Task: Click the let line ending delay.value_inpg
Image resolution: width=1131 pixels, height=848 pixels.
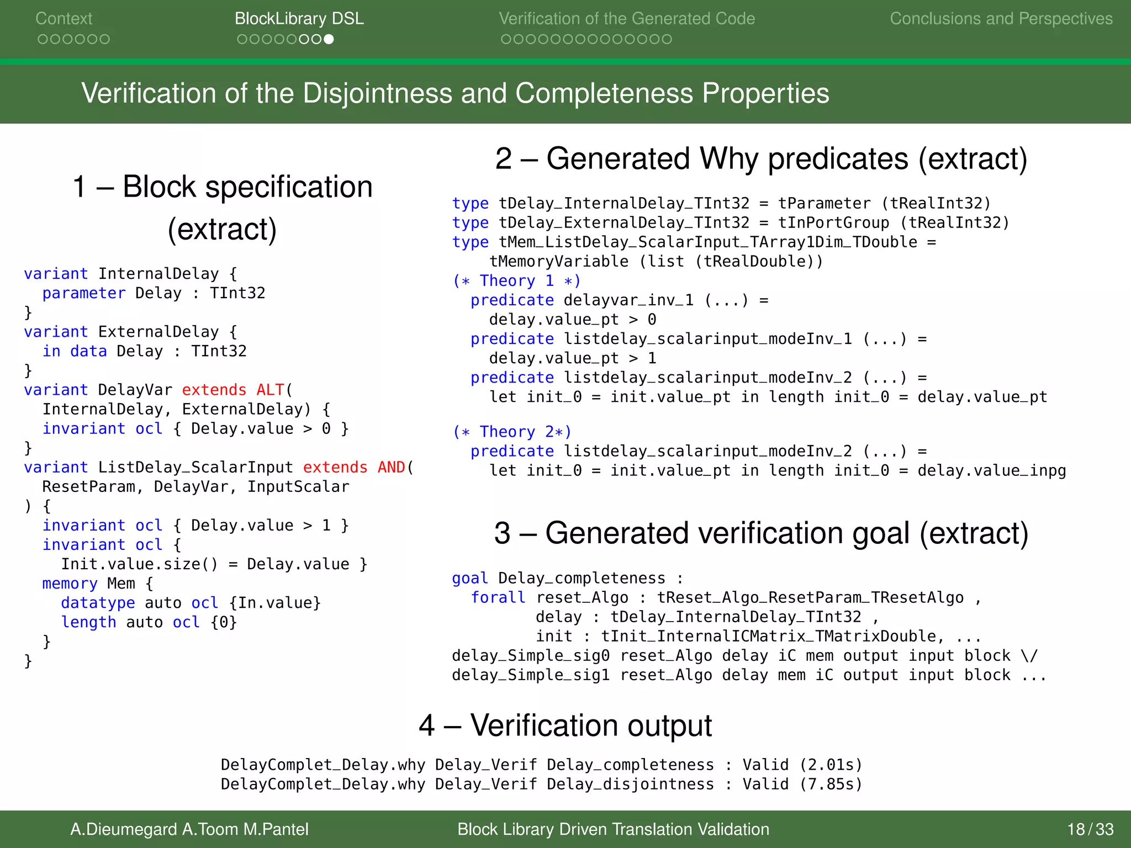Action: [778, 470]
